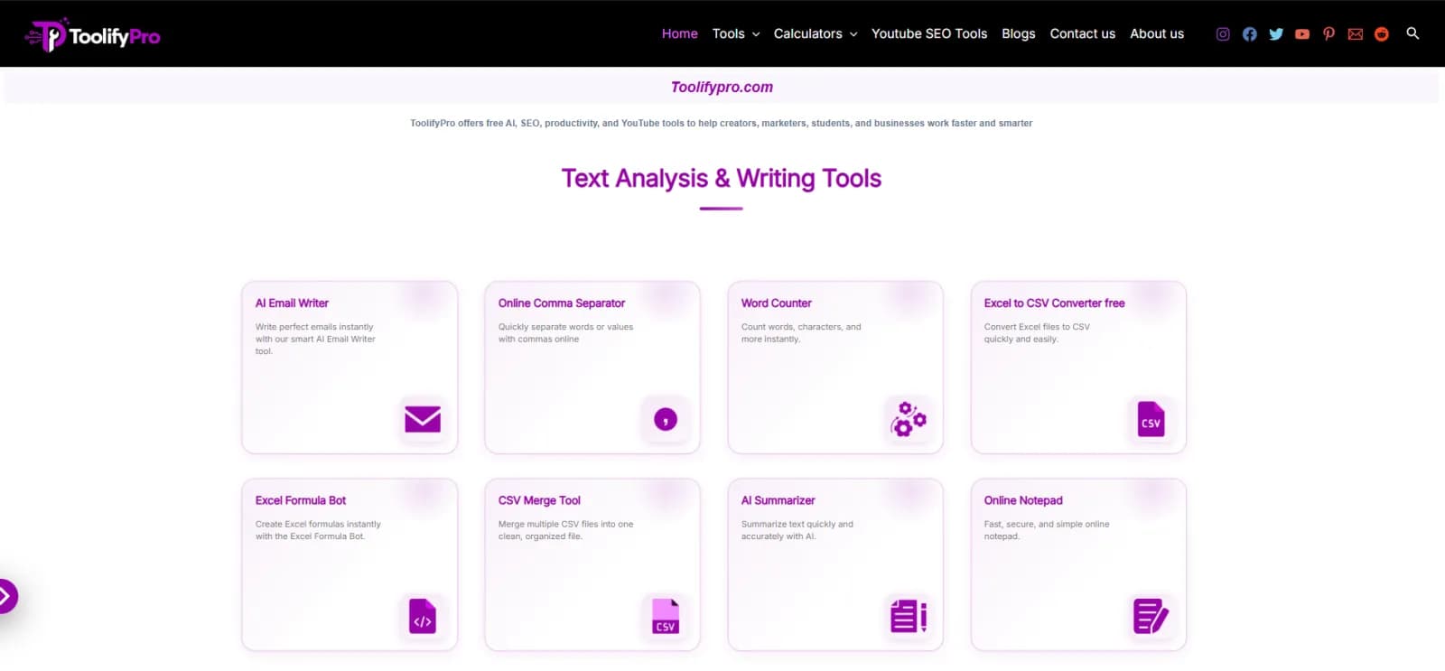Click 'Fast, secure, and simple online notepad' text
Screen dimensions: 1445x671
[x=1047, y=530]
